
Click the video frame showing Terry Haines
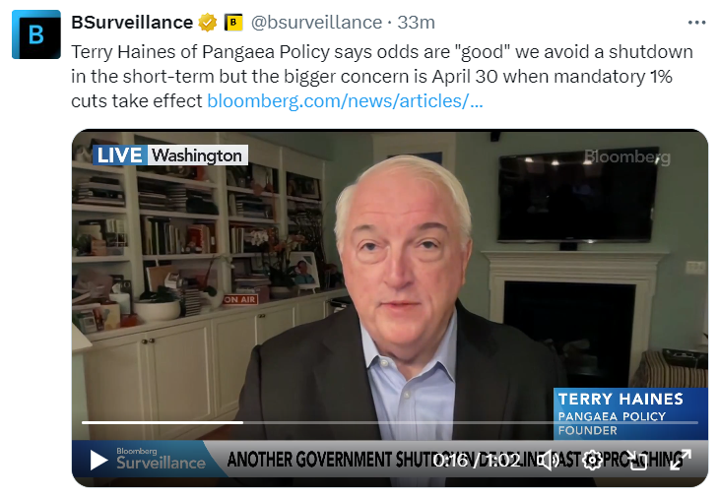point(390,283)
